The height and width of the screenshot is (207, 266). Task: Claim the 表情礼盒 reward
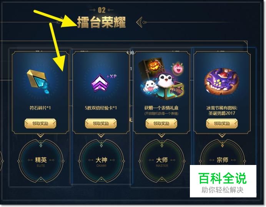pyautogui.click(x=161, y=123)
